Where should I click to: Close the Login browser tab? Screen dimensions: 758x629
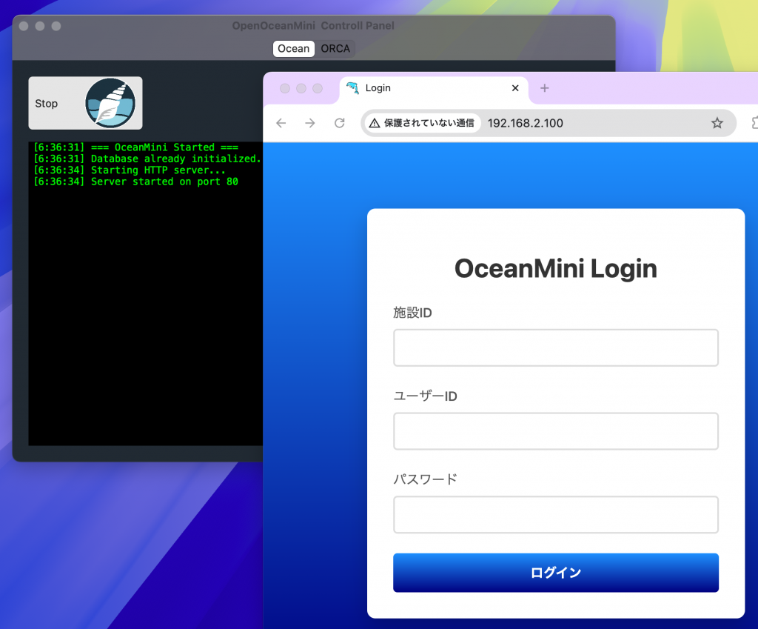click(515, 88)
